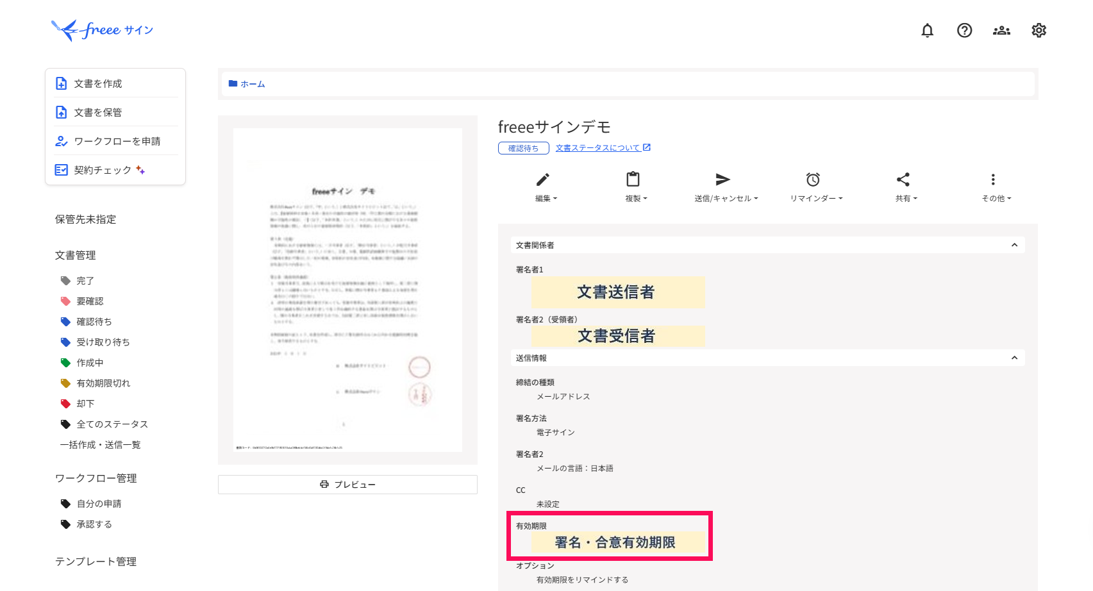Click the red tag icon beside 却下
Viewport: 1093px width, 591px height.
[x=65, y=404]
